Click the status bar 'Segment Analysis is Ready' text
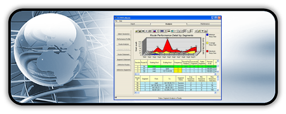Screen dimensions: 286x114 pos(170,98)
